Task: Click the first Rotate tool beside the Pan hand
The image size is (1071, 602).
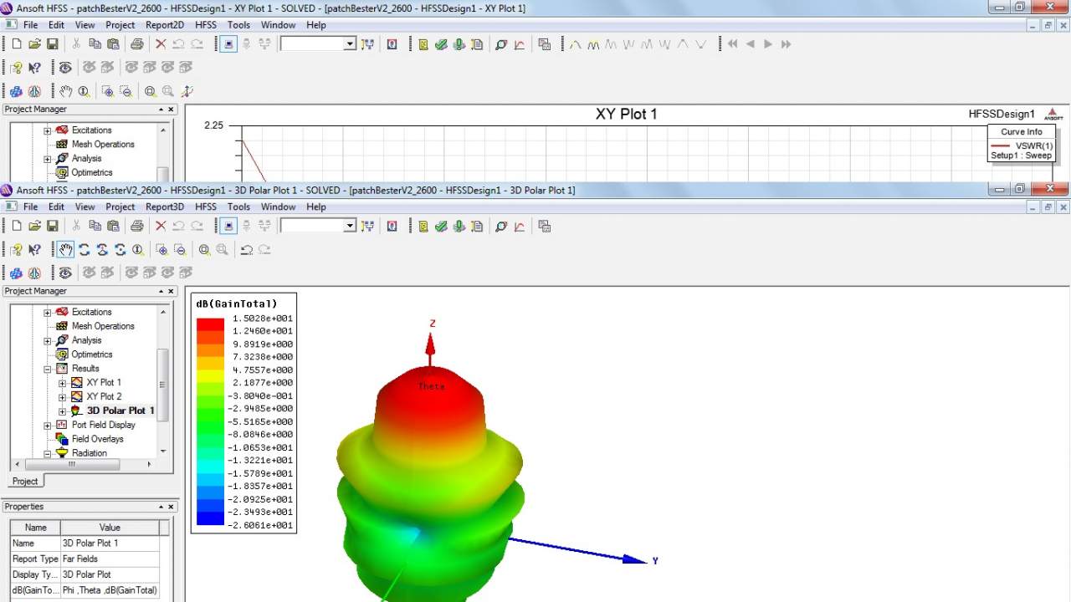Action: pyautogui.click(x=84, y=249)
